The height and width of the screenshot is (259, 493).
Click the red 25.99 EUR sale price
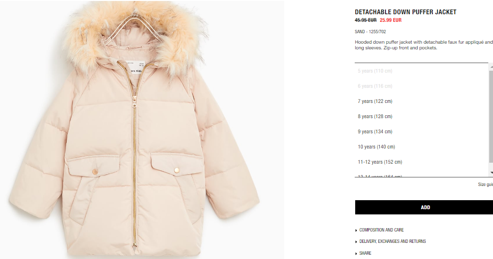point(391,20)
